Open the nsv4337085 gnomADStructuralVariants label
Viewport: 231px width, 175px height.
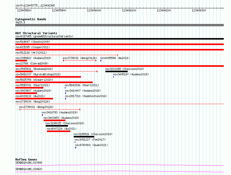[x=44, y=36]
